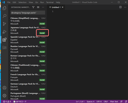Open the Source Control view icon

tap(4, 24)
